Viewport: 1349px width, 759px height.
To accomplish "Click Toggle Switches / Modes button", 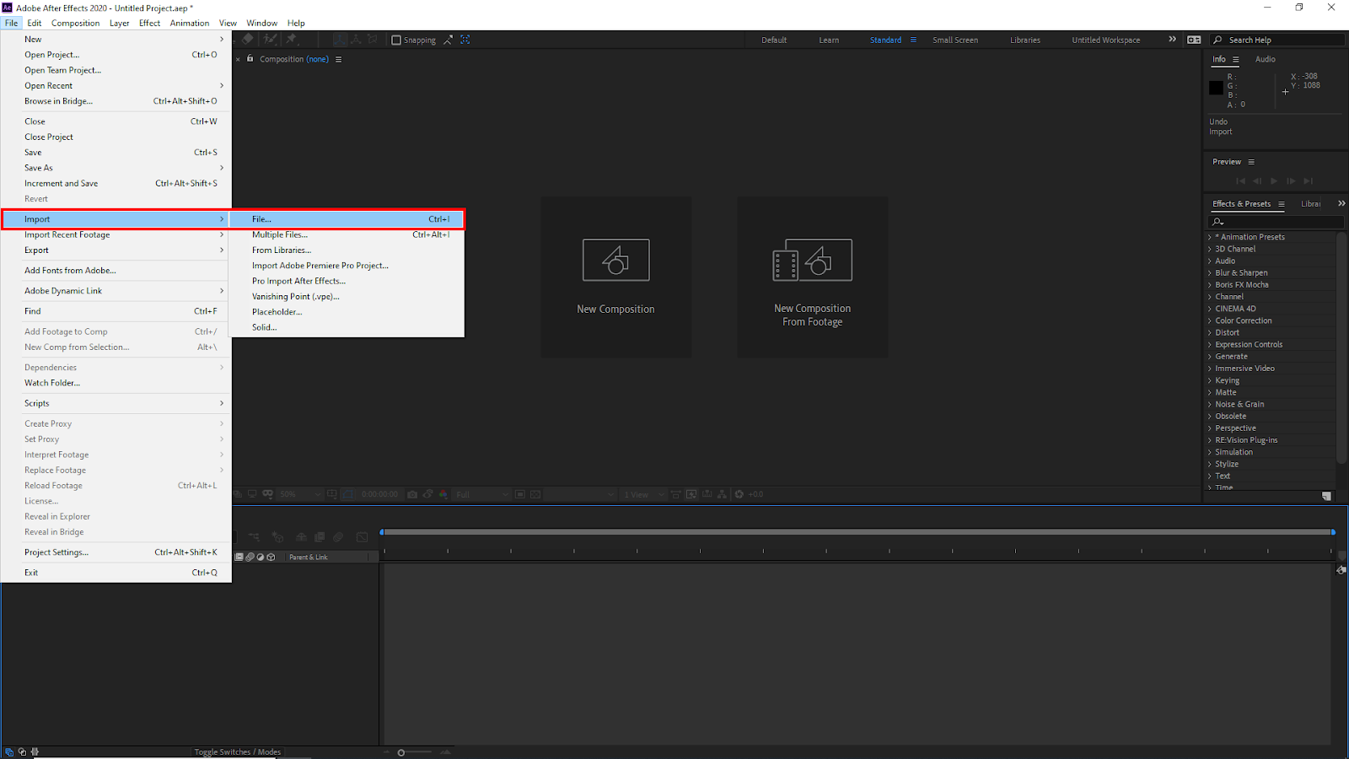I will [x=237, y=751].
